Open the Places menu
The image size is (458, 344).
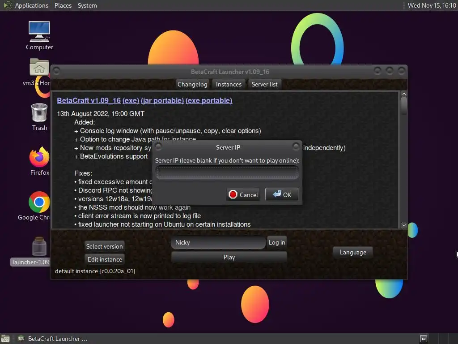63,5
